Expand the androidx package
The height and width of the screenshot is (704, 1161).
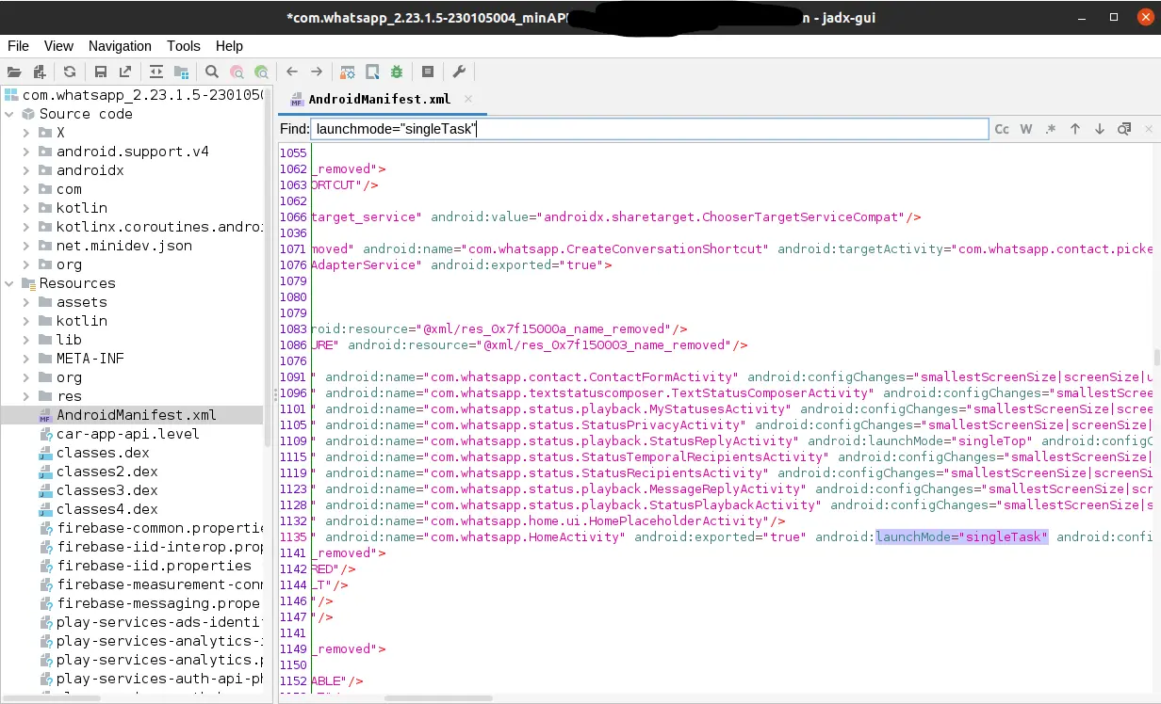click(x=26, y=170)
